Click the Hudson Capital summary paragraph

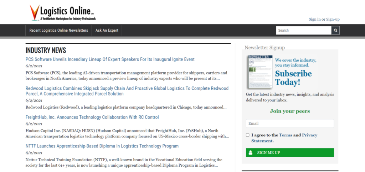(127, 134)
